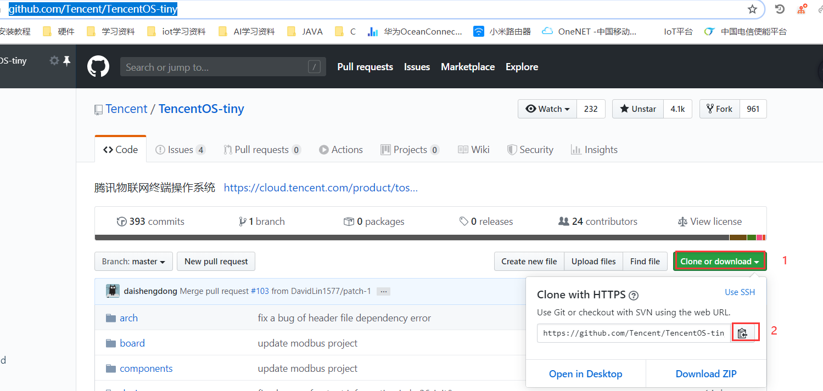This screenshot has width=823, height=391.
Task: Click the GitHub octocat logo
Action: [98, 67]
